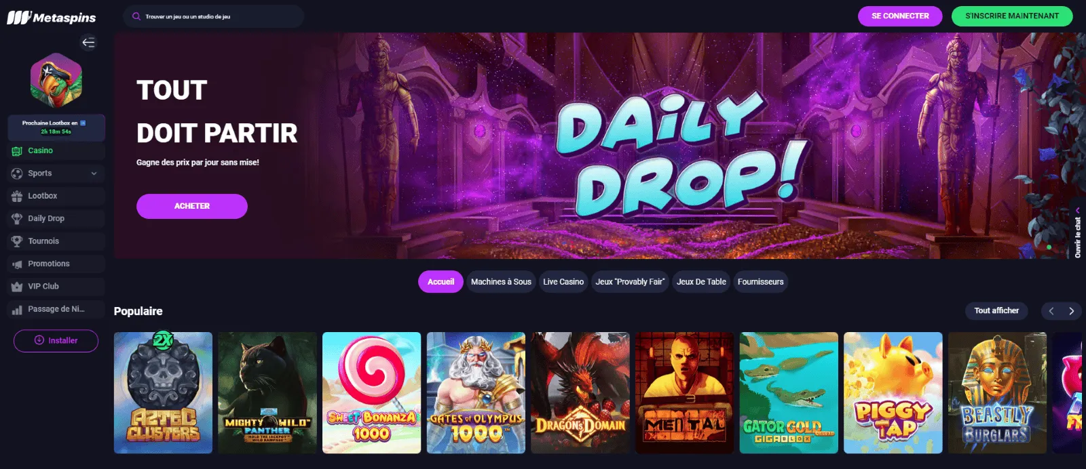Click the SE CONNECTER button
1086x469 pixels.
pos(900,16)
